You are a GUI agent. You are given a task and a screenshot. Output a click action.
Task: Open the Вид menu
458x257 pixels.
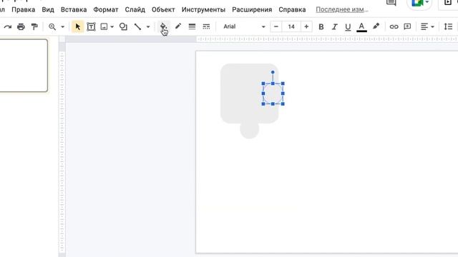coord(48,9)
